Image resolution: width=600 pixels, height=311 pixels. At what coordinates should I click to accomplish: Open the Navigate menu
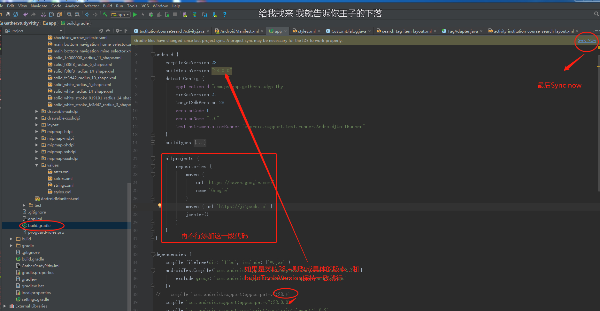coord(39,6)
